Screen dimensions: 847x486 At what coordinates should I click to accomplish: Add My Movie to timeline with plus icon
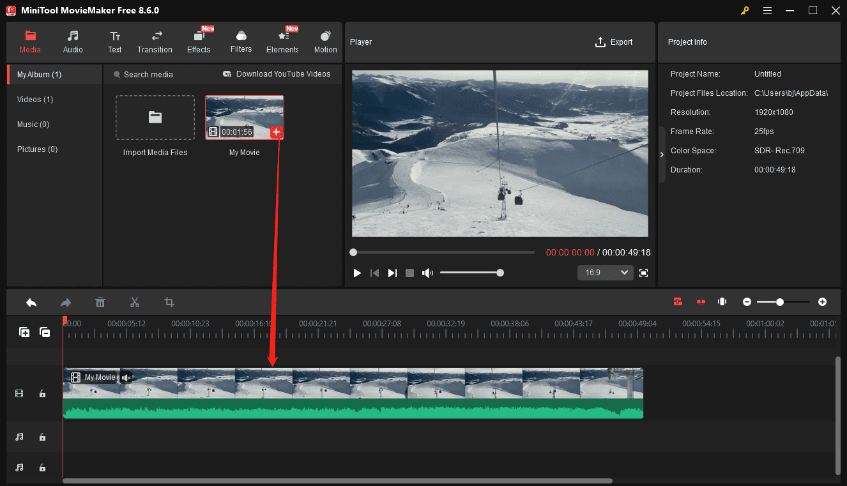point(276,132)
